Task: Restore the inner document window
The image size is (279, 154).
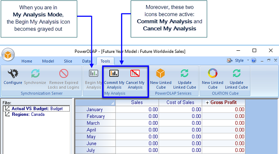Action: [268, 60]
